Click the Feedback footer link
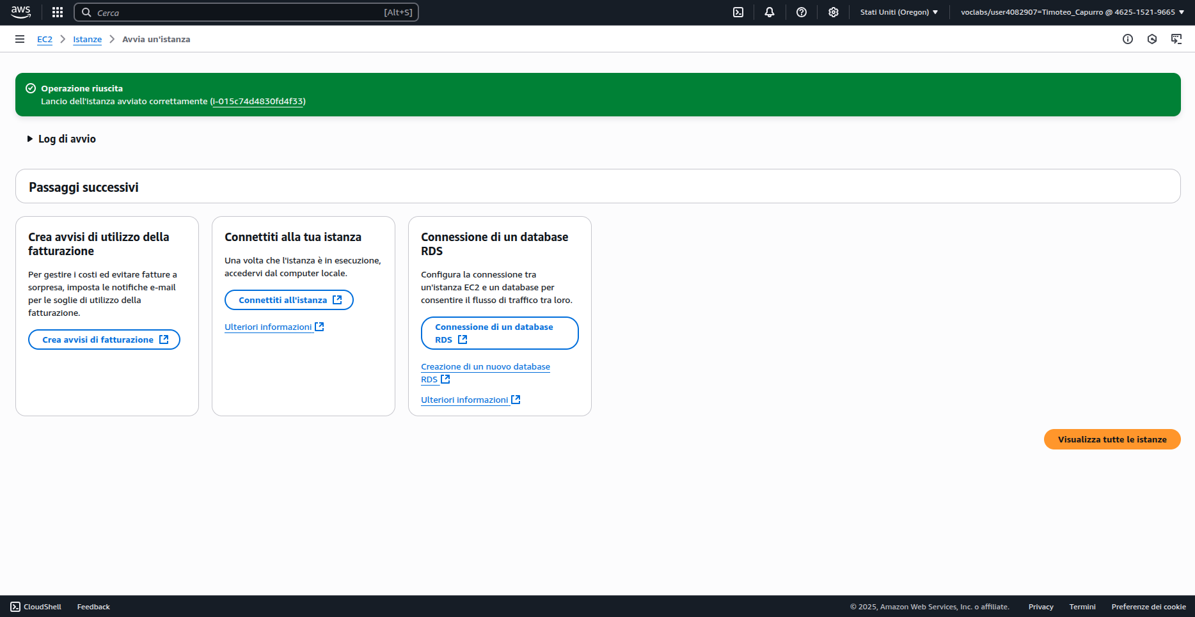The height and width of the screenshot is (617, 1195). pyautogui.click(x=93, y=607)
